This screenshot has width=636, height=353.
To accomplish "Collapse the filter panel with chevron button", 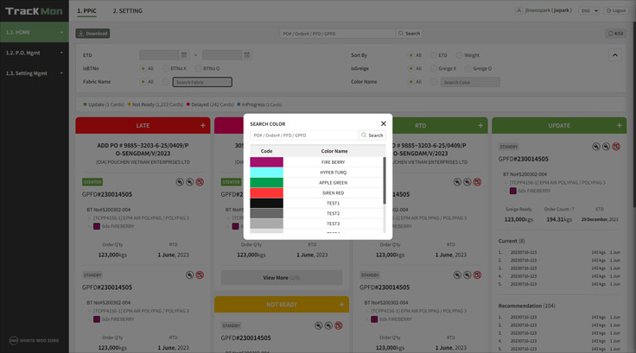I will [x=614, y=55].
